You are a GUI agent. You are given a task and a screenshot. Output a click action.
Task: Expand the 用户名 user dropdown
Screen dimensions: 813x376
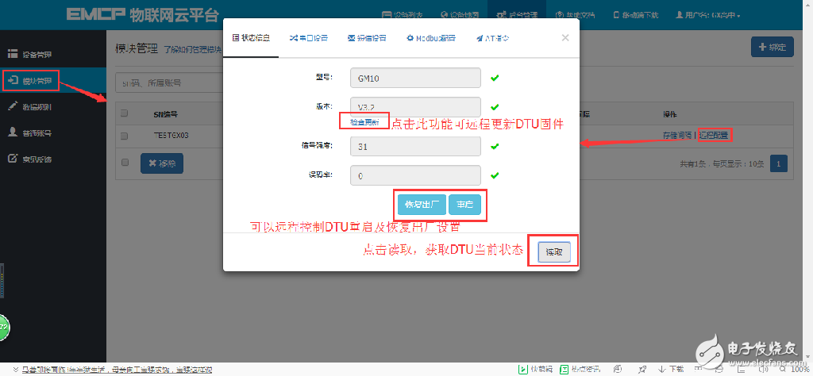coord(707,15)
